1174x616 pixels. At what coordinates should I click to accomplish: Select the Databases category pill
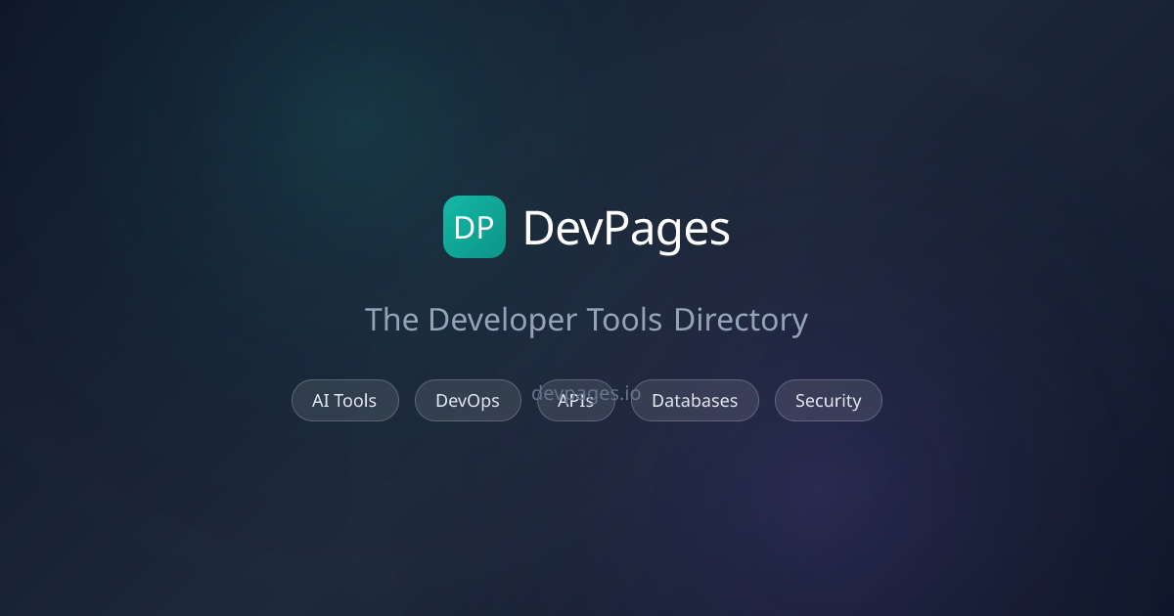point(695,400)
